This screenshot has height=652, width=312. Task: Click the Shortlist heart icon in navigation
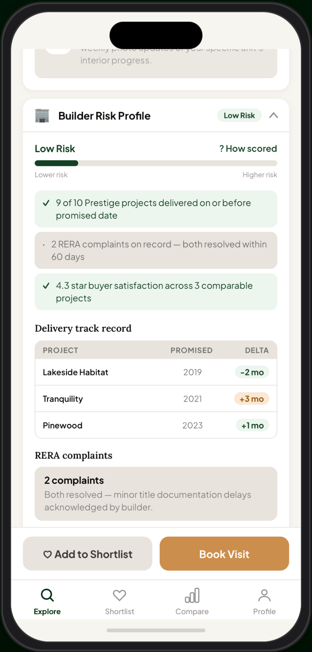[119, 595]
